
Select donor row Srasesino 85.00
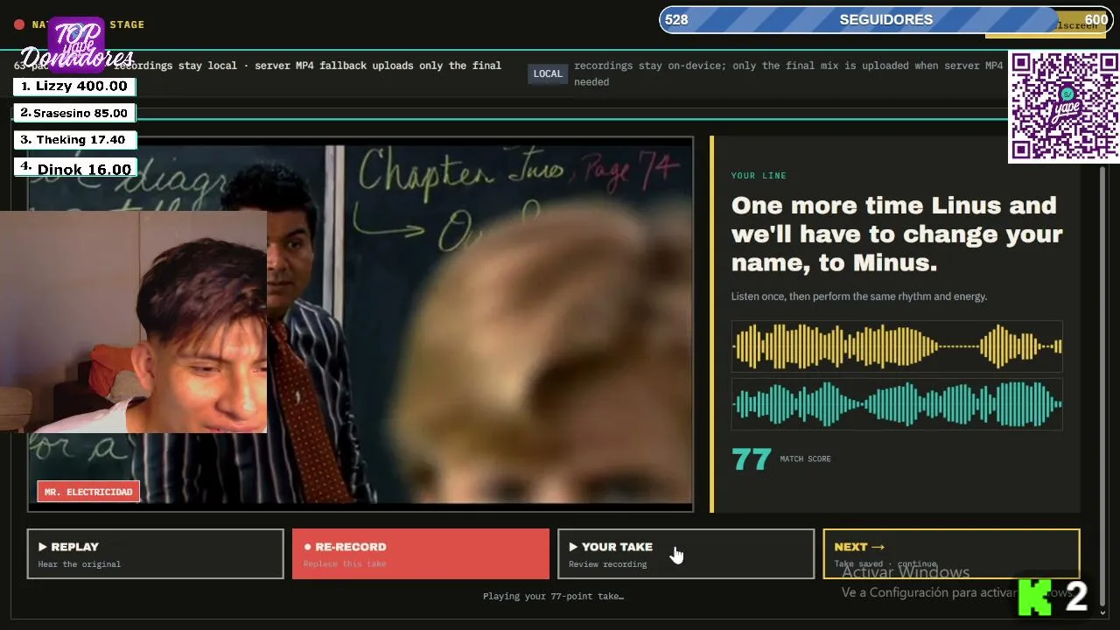click(x=74, y=113)
